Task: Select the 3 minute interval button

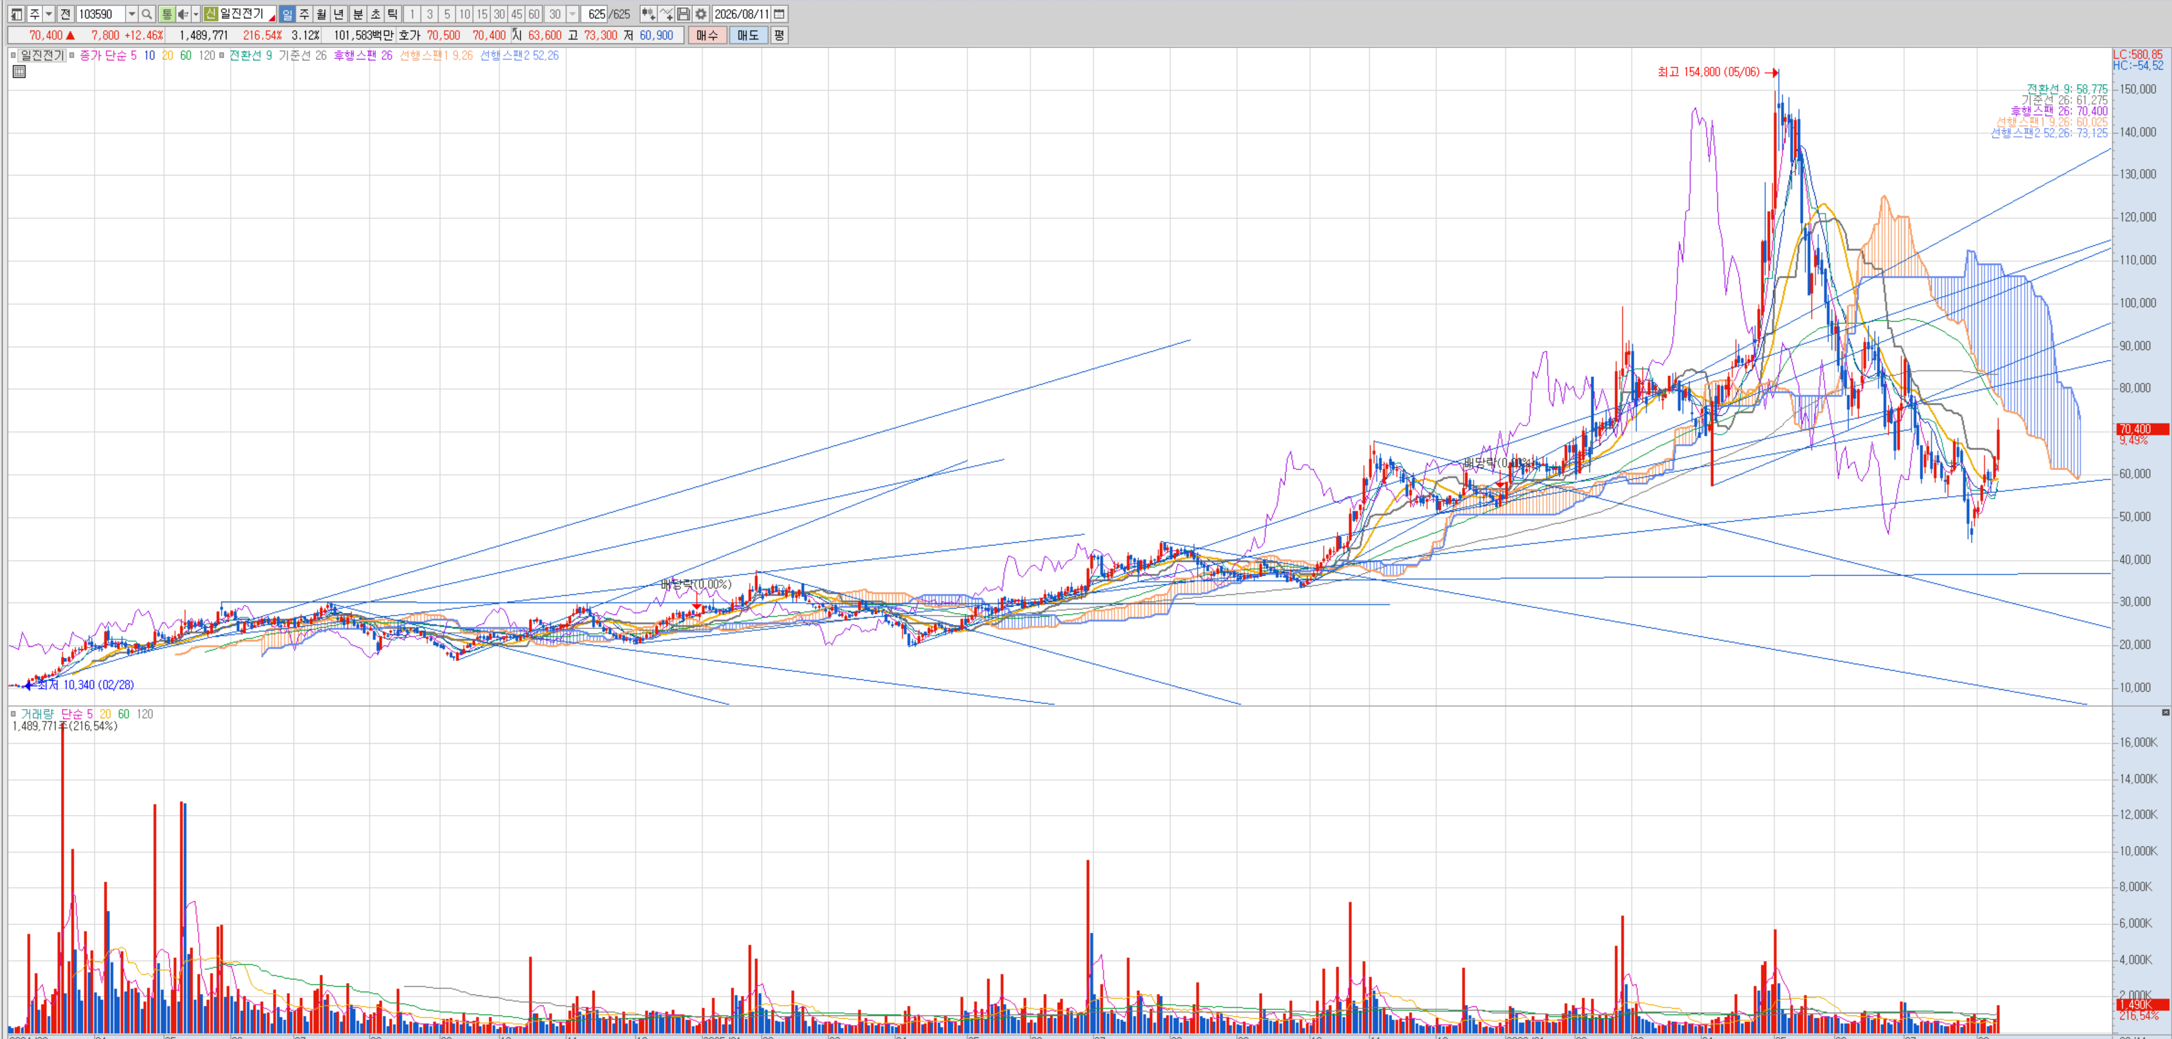Action: pyautogui.click(x=430, y=13)
